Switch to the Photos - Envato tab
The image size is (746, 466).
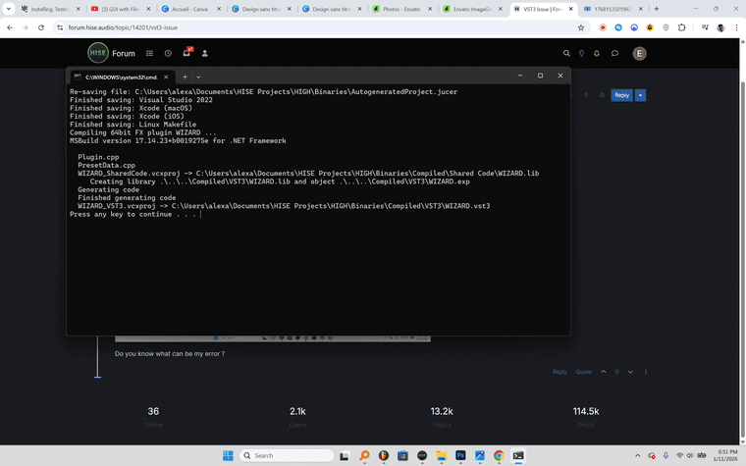[x=402, y=9]
